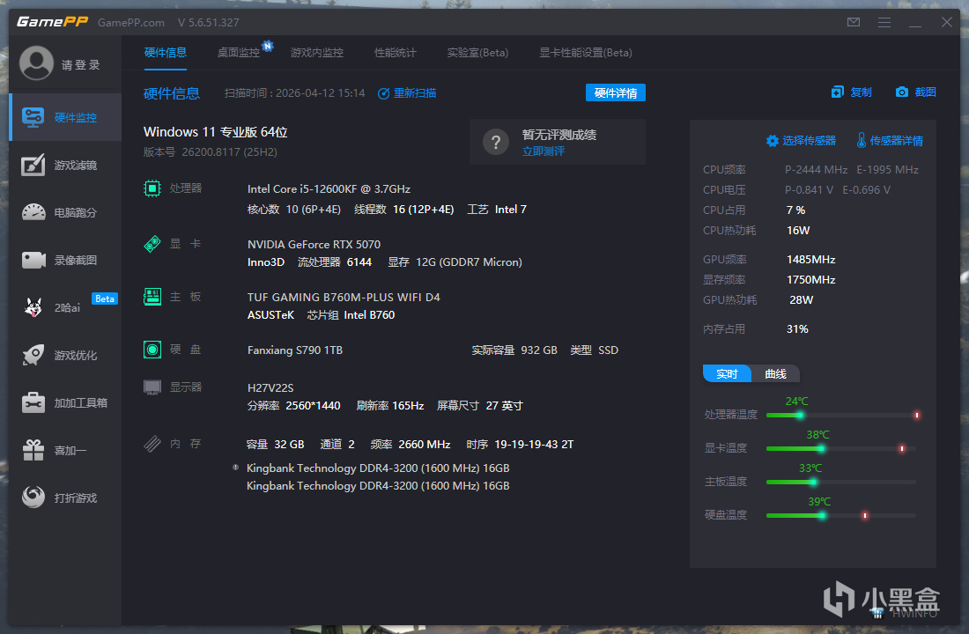
Task: Select the 性能统计 tab
Action: (x=395, y=53)
